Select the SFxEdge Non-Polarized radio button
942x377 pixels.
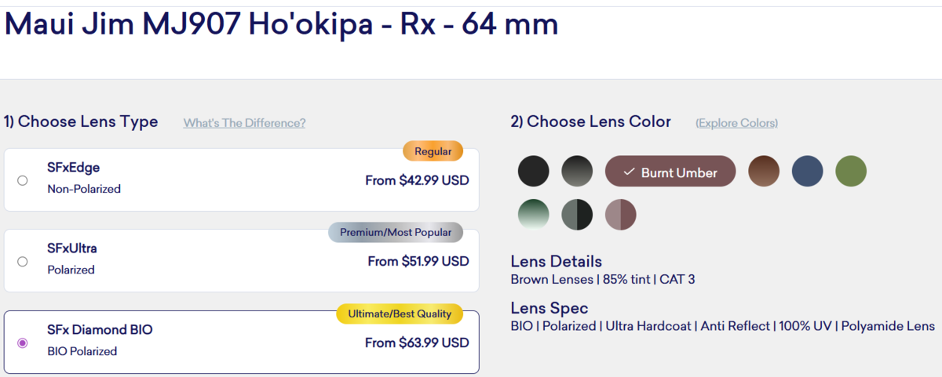tap(23, 180)
